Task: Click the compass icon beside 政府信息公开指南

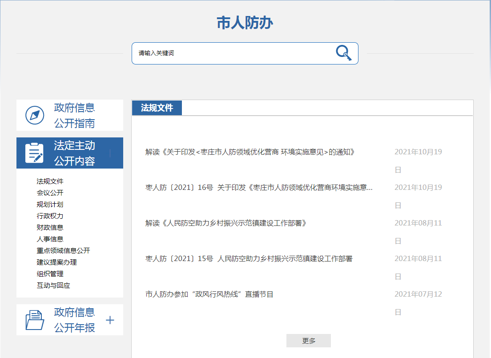Action: (35, 115)
